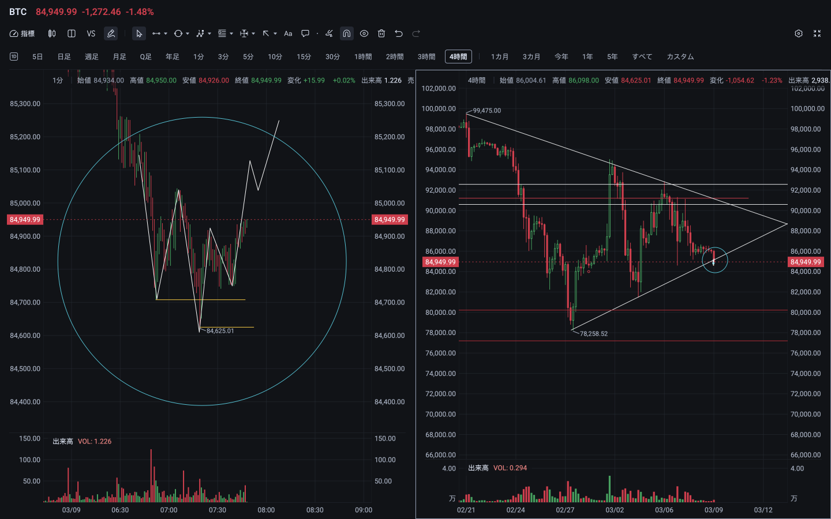Open the 指標 indicators menu
Image resolution: width=831 pixels, height=519 pixels.
(22, 33)
